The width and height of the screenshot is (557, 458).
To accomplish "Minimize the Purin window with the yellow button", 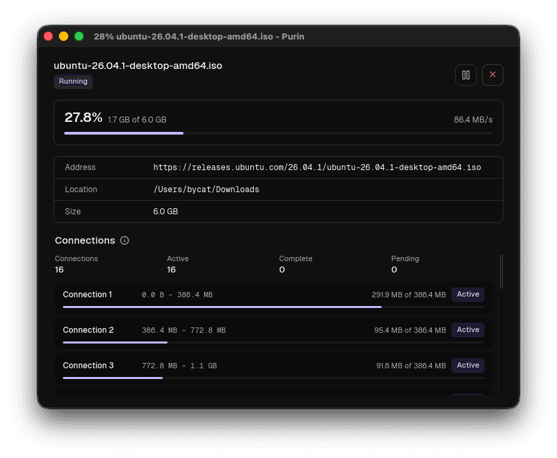I will (x=64, y=36).
